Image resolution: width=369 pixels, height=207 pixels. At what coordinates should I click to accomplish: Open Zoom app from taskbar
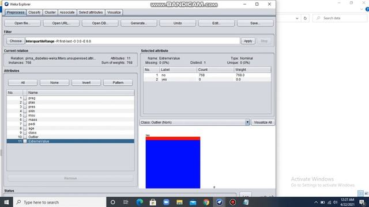tap(166, 202)
